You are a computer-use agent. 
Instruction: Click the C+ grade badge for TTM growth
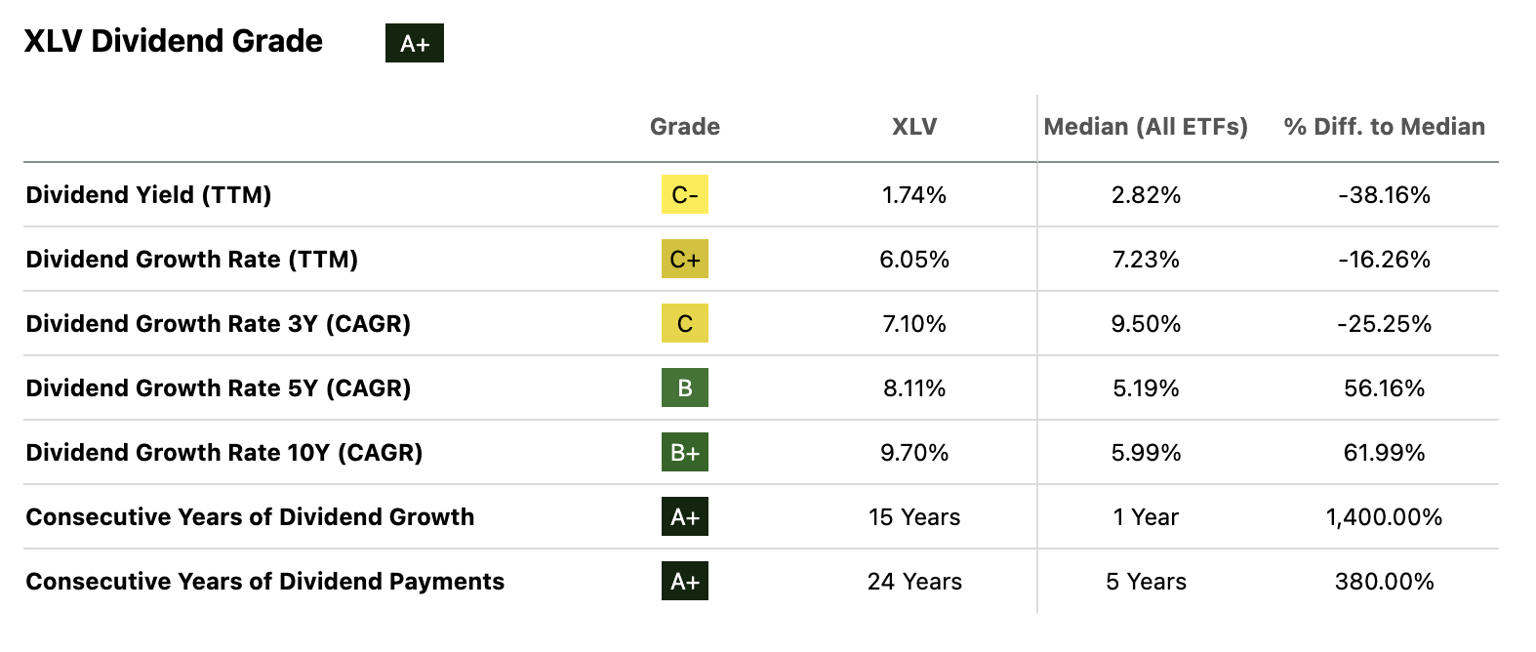684,259
